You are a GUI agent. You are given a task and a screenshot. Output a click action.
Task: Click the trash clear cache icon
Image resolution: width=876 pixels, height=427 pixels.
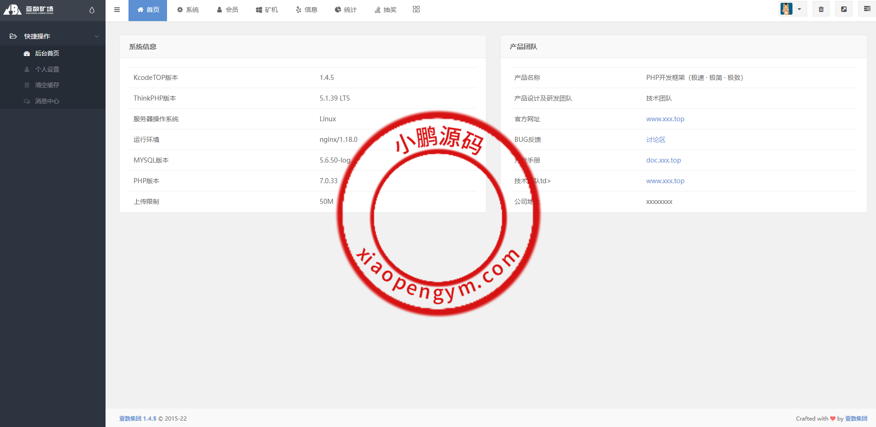(821, 9)
